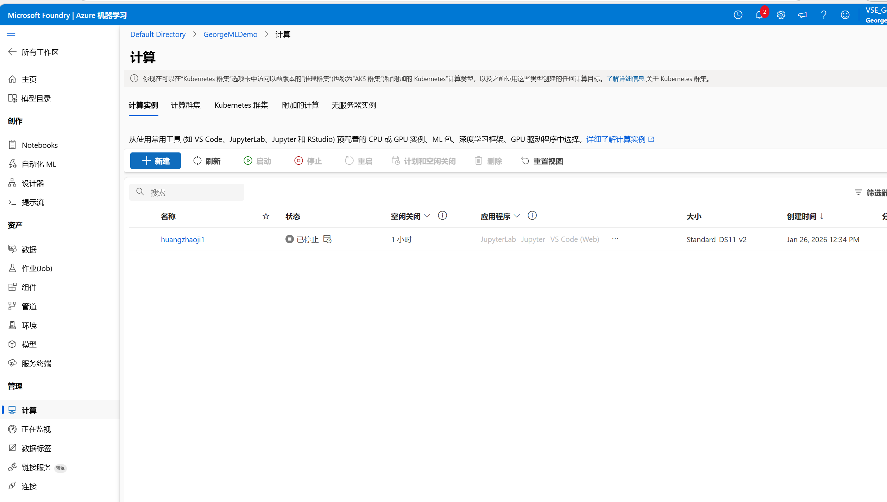The height and width of the screenshot is (502, 887).
Task: Toggle the favorite star column header
Action: point(266,216)
